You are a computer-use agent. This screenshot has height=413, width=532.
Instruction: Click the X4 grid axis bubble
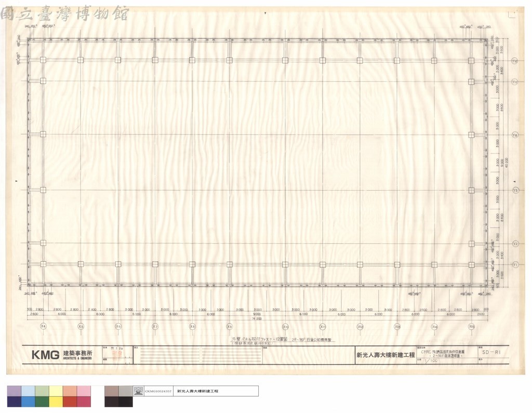(43, 326)
